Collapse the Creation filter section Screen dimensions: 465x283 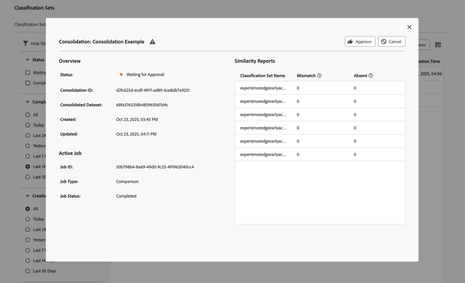27,196
